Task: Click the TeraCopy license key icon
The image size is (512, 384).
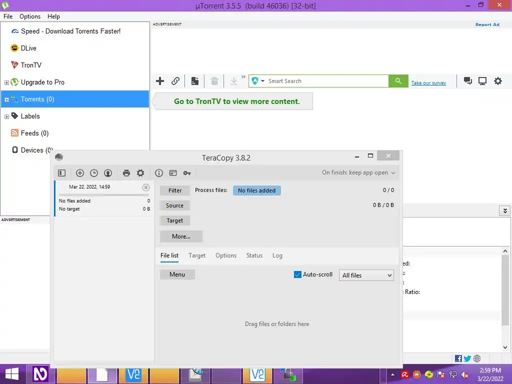Action: pyautogui.click(x=187, y=173)
